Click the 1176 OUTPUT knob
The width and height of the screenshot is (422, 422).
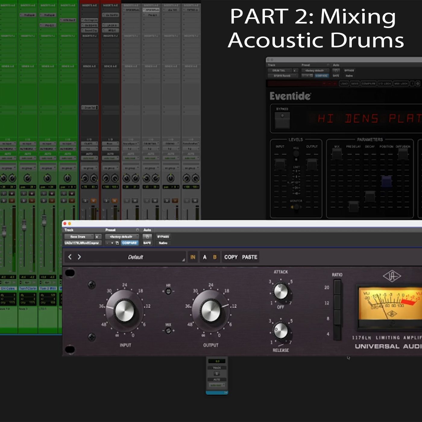[211, 311]
